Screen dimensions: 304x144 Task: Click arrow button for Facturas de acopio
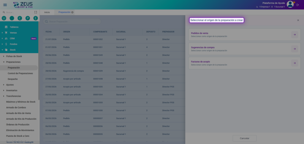point(294,63)
